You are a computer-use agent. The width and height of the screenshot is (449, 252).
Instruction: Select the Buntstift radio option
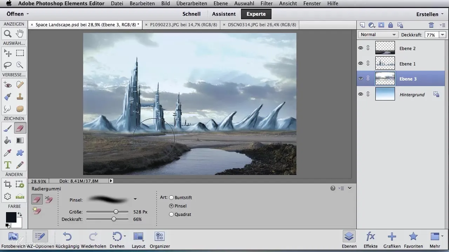[x=172, y=198]
